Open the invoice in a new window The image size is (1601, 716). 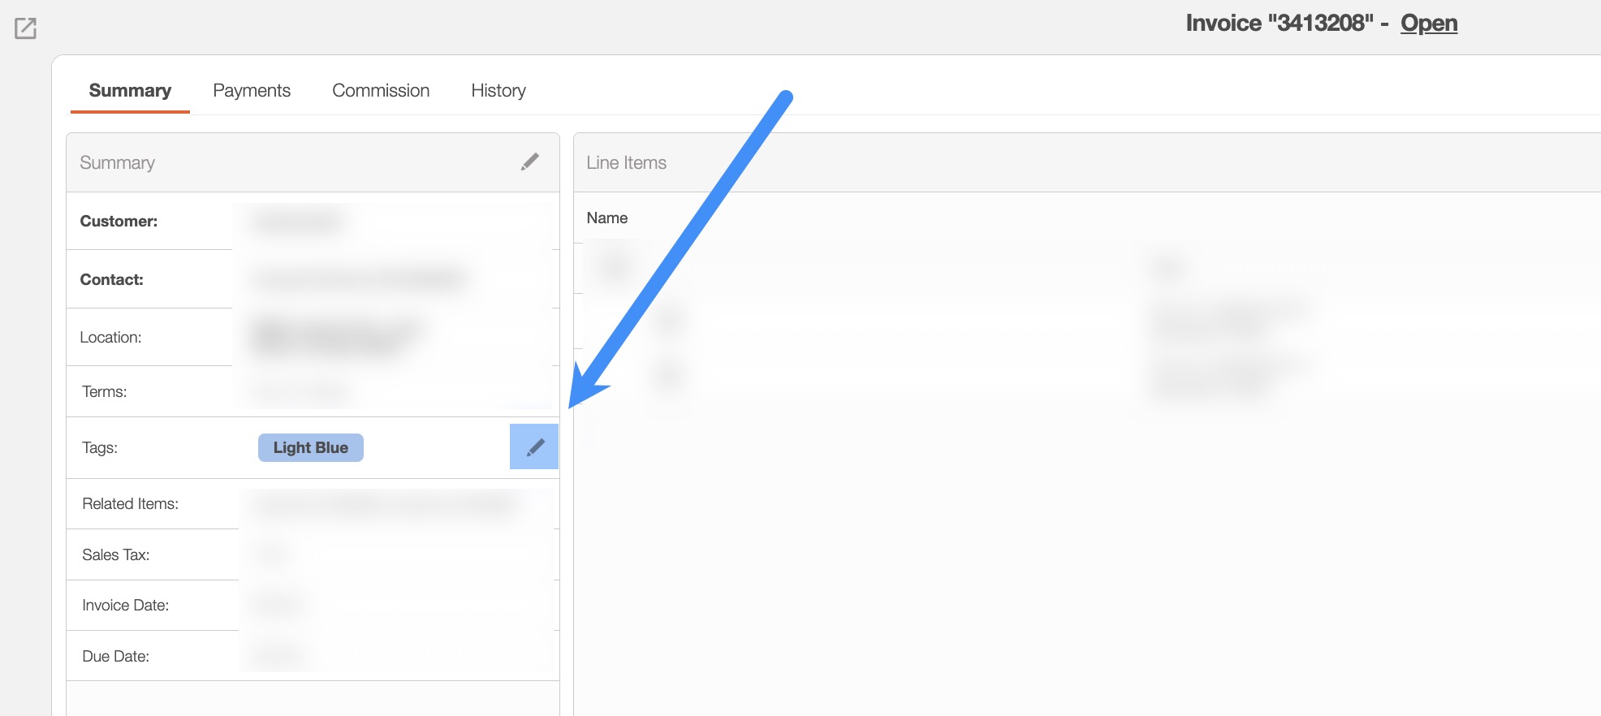pos(25,28)
